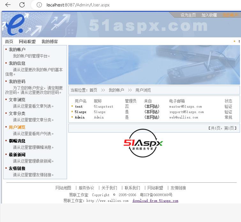Click the device banner image

[154, 65]
